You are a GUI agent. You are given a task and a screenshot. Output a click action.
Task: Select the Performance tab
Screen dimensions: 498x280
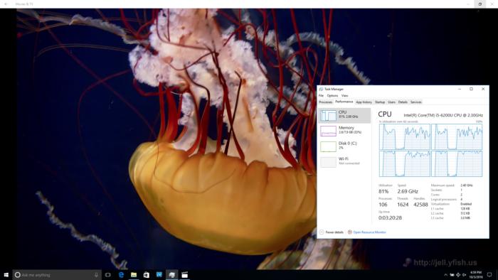point(344,102)
